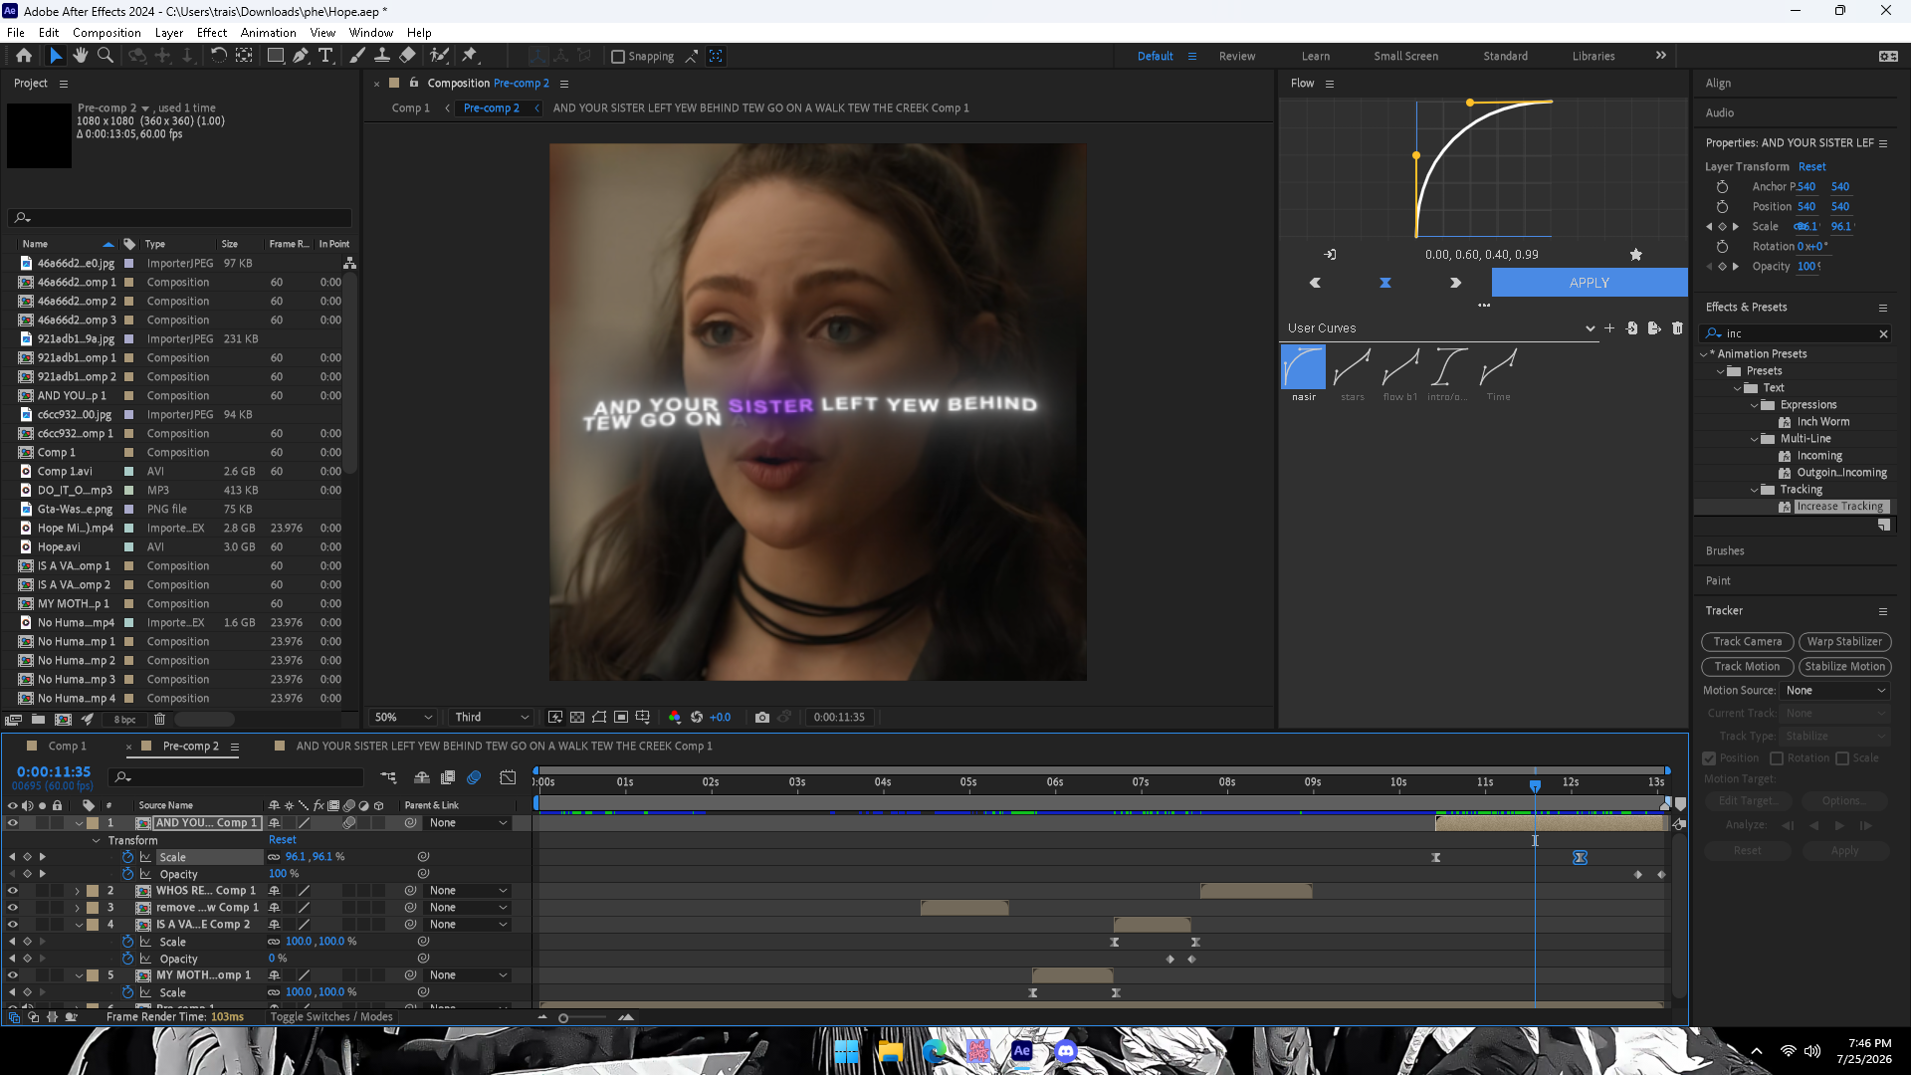Collapse the Animation Presets folder

coord(1704,354)
